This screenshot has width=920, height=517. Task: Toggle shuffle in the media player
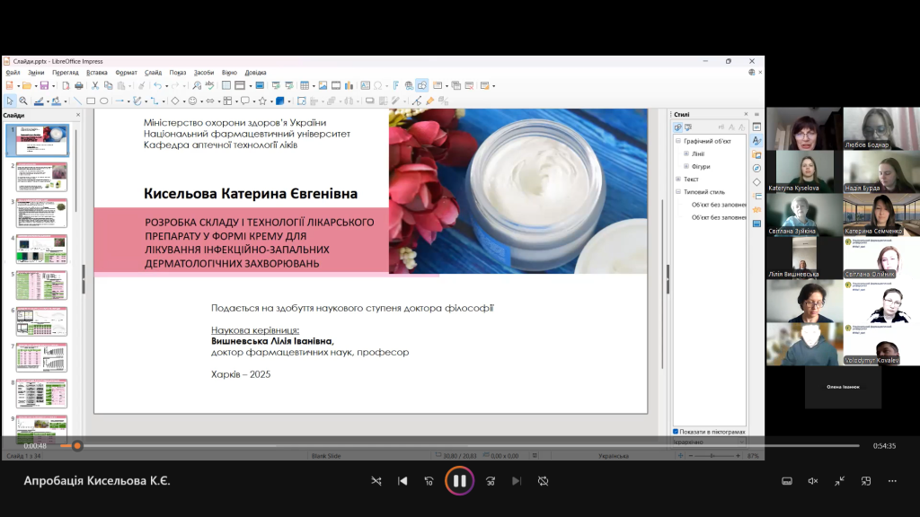pyautogui.click(x=376, y=481)
